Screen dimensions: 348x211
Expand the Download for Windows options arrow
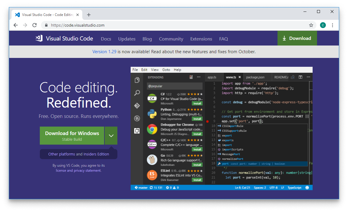tap(111, 135)
